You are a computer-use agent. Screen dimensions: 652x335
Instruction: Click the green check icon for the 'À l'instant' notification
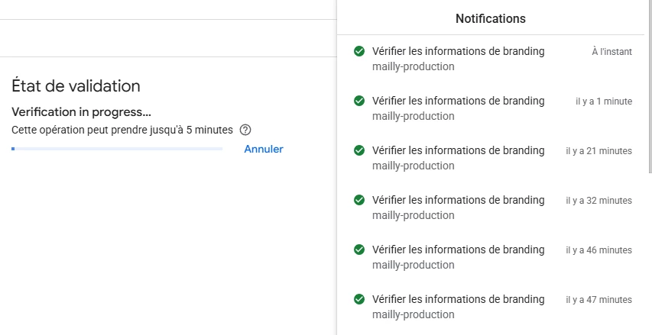point(358,51)
